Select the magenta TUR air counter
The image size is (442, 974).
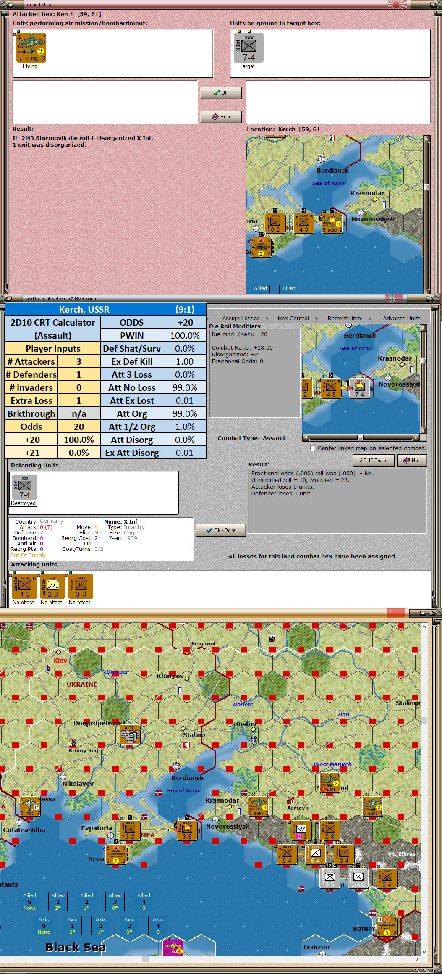coord(173,949)
